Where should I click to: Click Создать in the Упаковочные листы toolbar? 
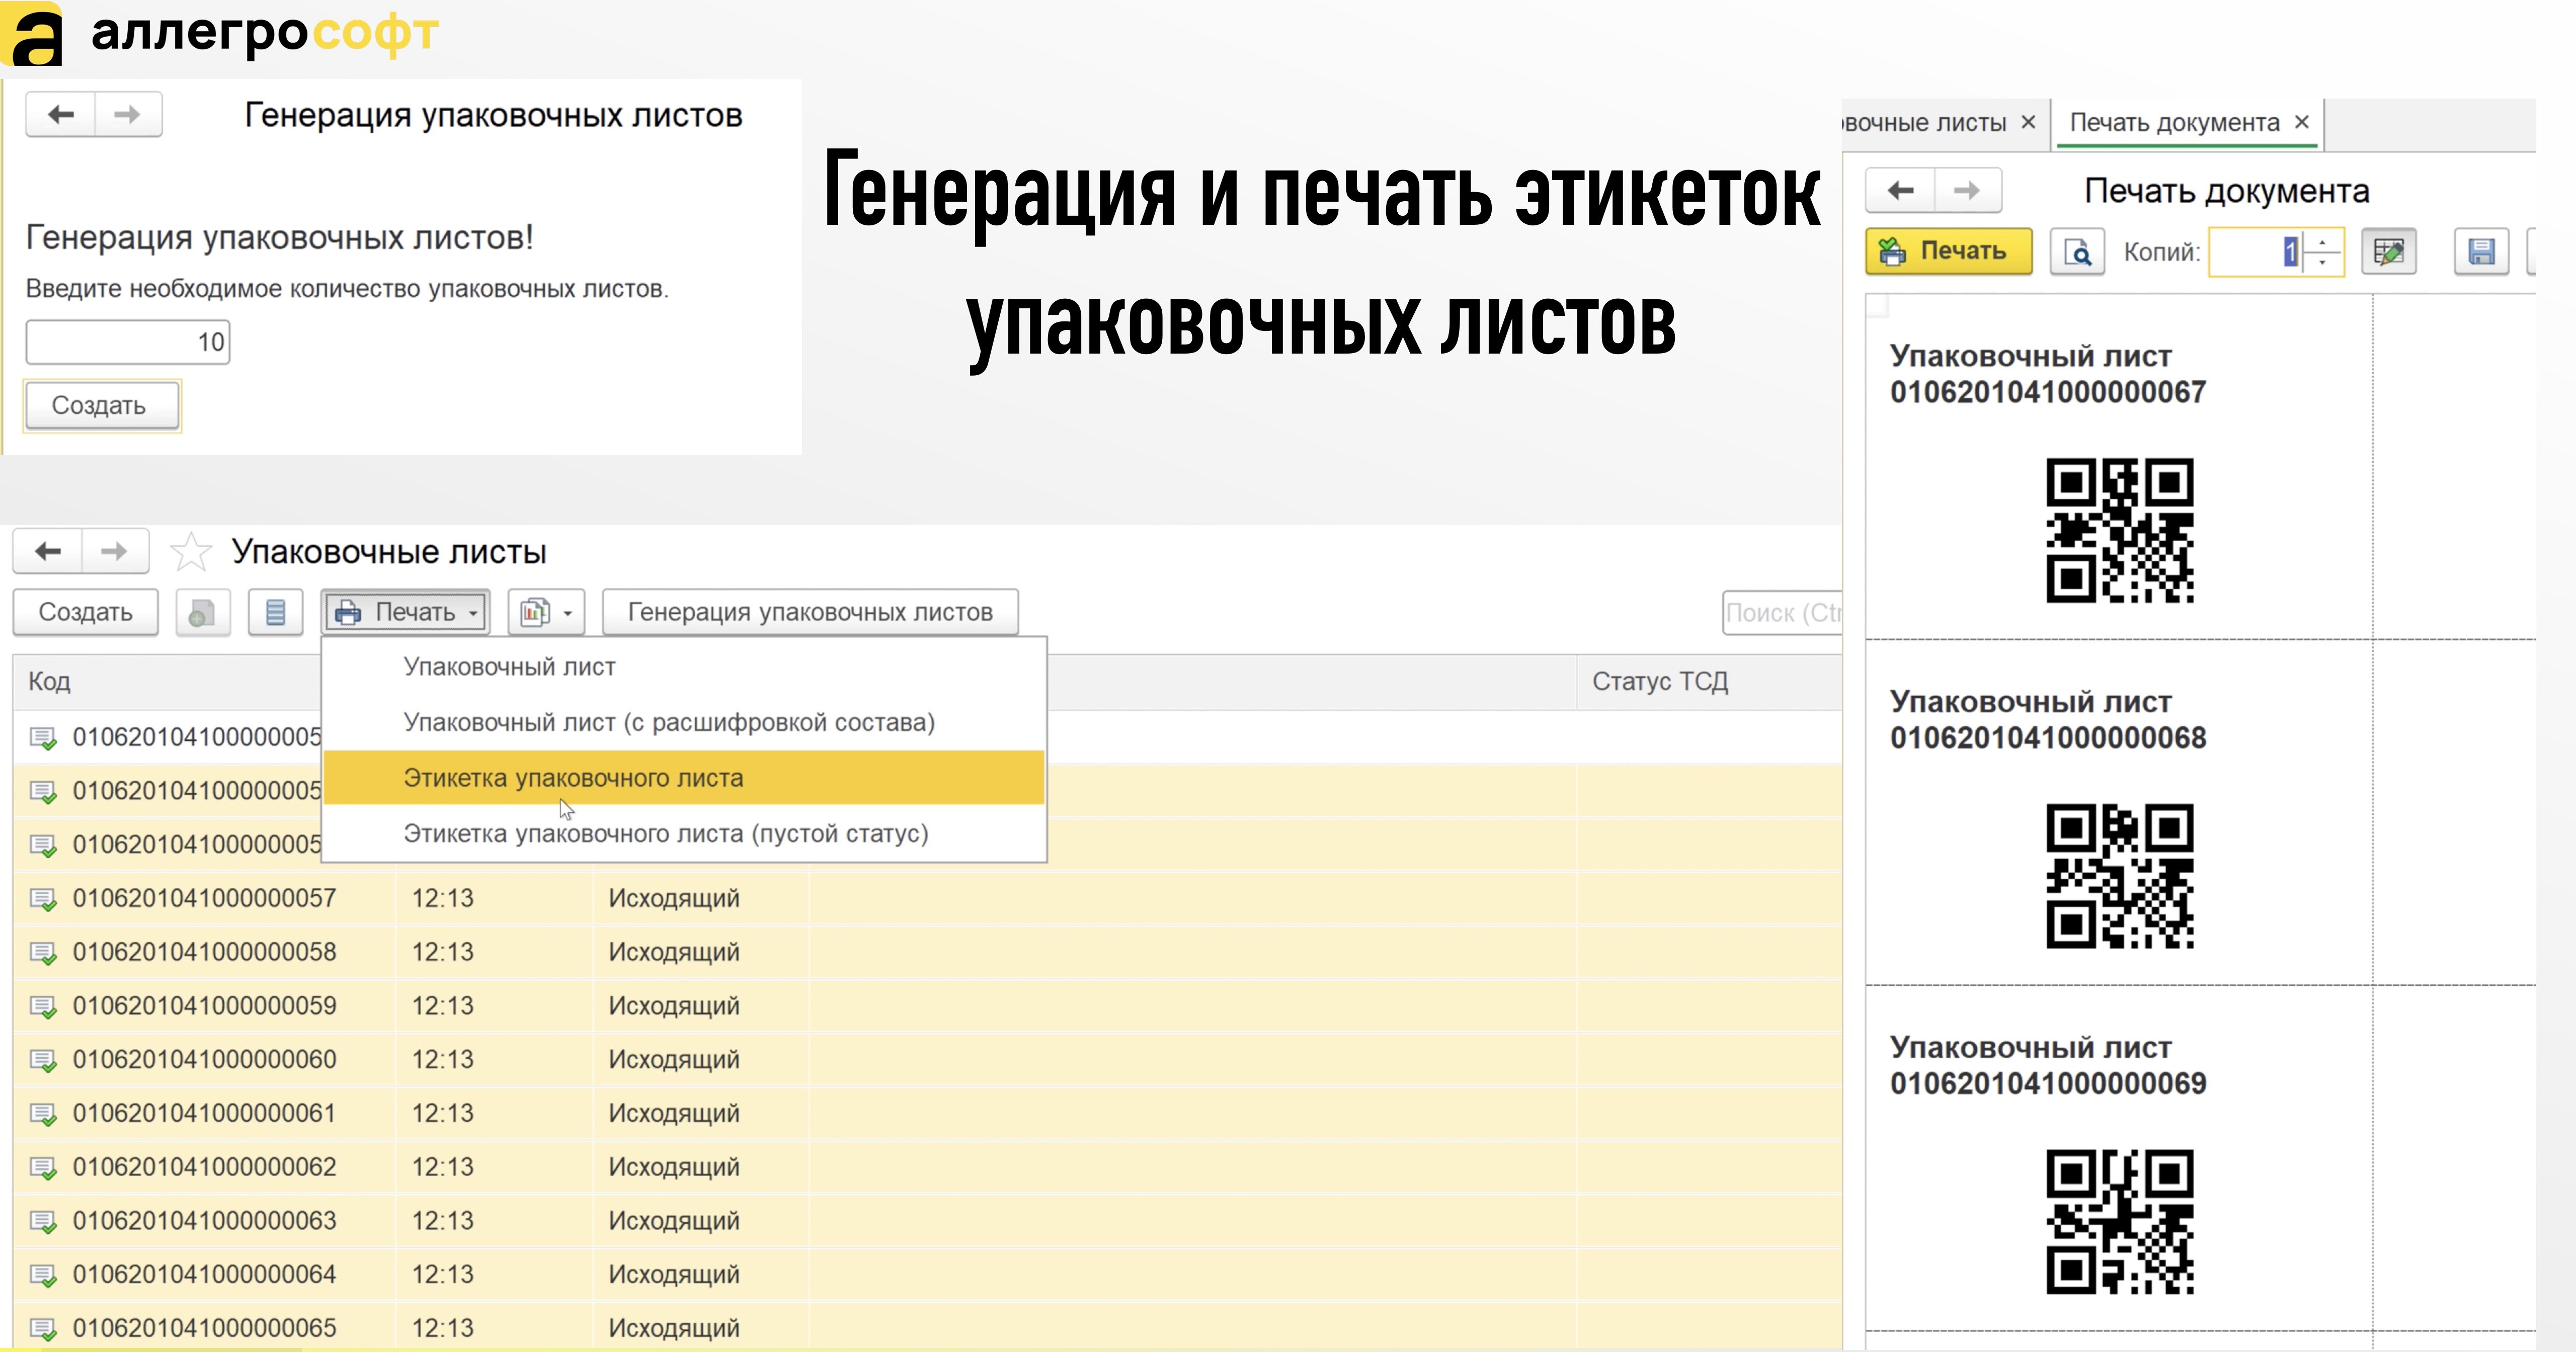pyautogui.click(x=85, y=612)
